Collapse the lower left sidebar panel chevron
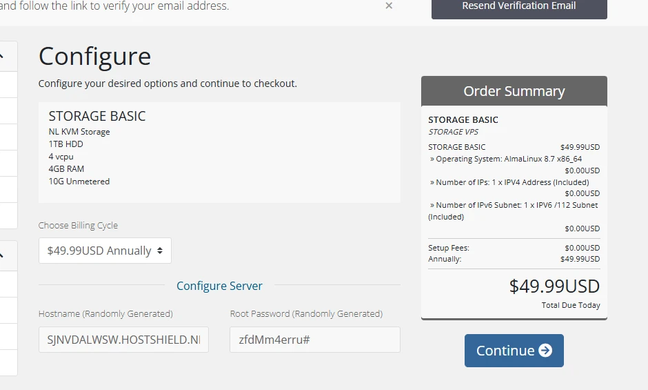Screen dimensions: 648x390 pos(2,255)
